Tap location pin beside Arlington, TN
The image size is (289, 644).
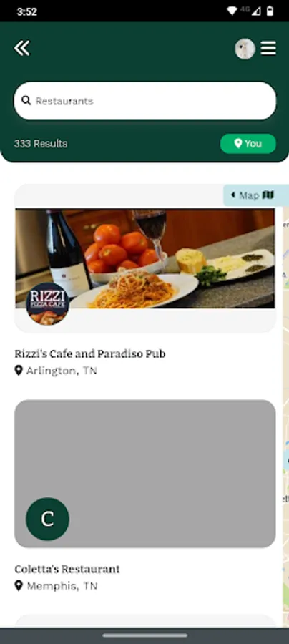point(19,371)
